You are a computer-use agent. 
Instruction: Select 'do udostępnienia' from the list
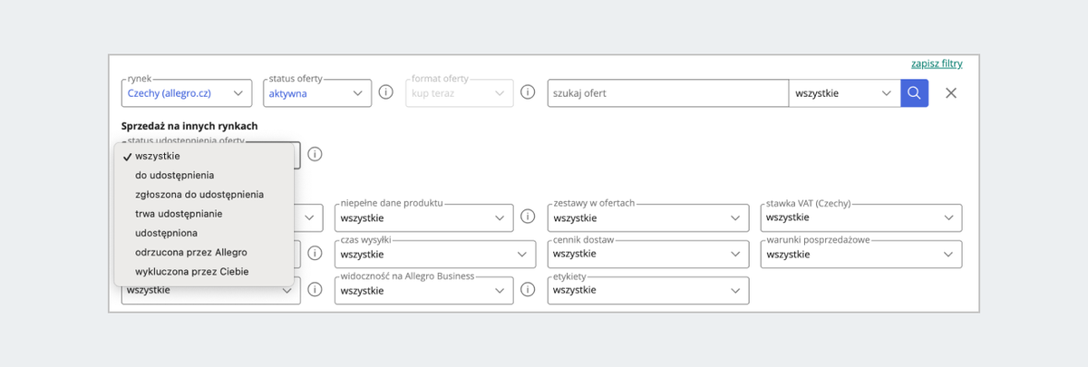point(175,175)
